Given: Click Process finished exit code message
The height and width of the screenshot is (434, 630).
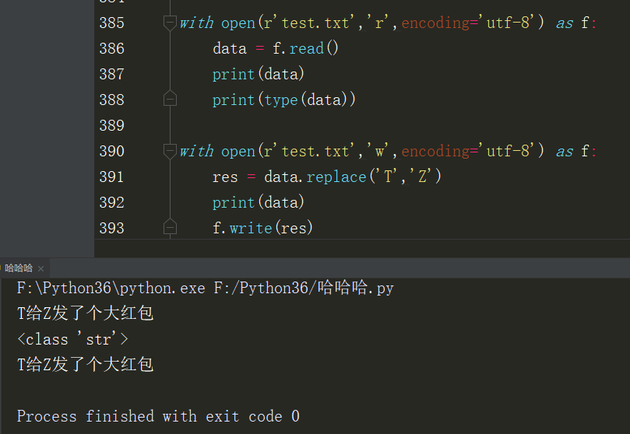Looking at the screenshot, I should coord(158,416).
